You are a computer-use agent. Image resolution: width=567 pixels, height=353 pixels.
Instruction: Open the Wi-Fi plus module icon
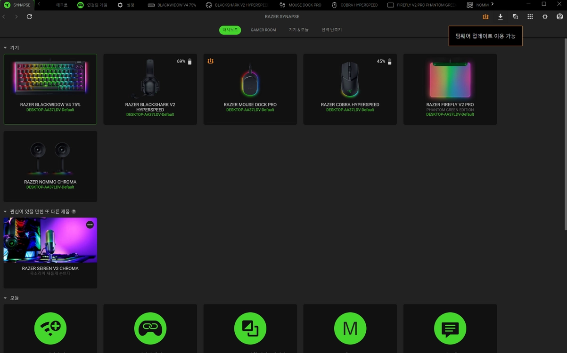point(50,328)
